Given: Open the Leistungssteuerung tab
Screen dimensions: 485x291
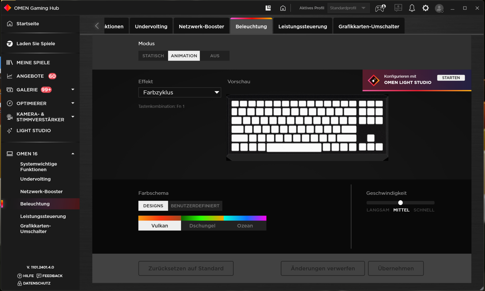Looking at the screenshot, I should click(302, 27).
